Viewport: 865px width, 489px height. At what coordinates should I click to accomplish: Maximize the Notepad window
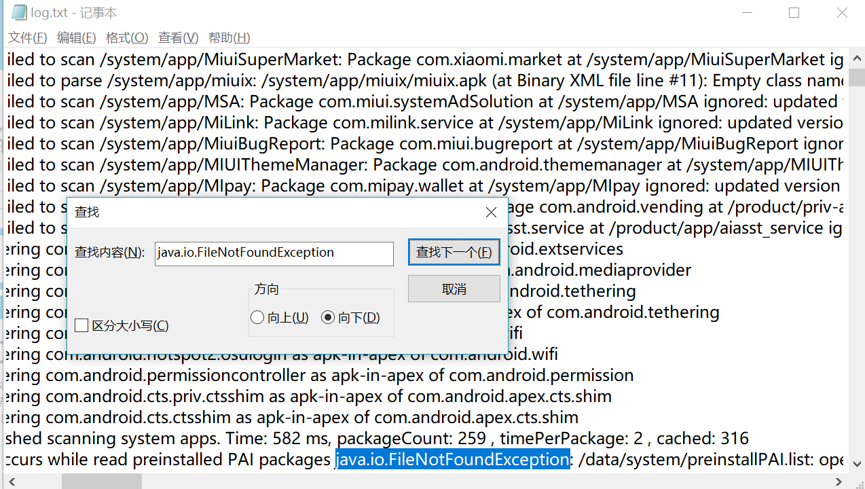coord(794,12)
